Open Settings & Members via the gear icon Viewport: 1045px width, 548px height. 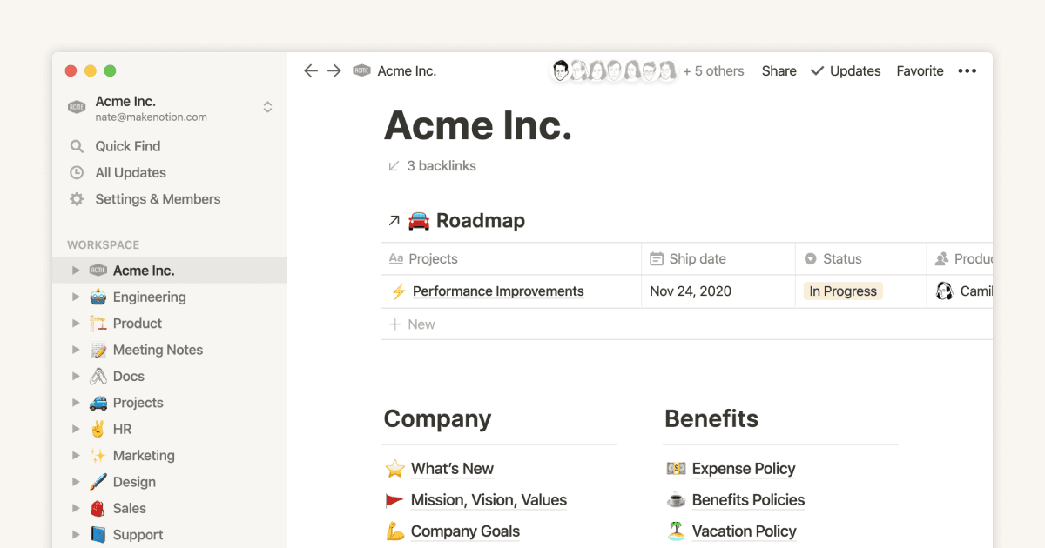(78, 199)
